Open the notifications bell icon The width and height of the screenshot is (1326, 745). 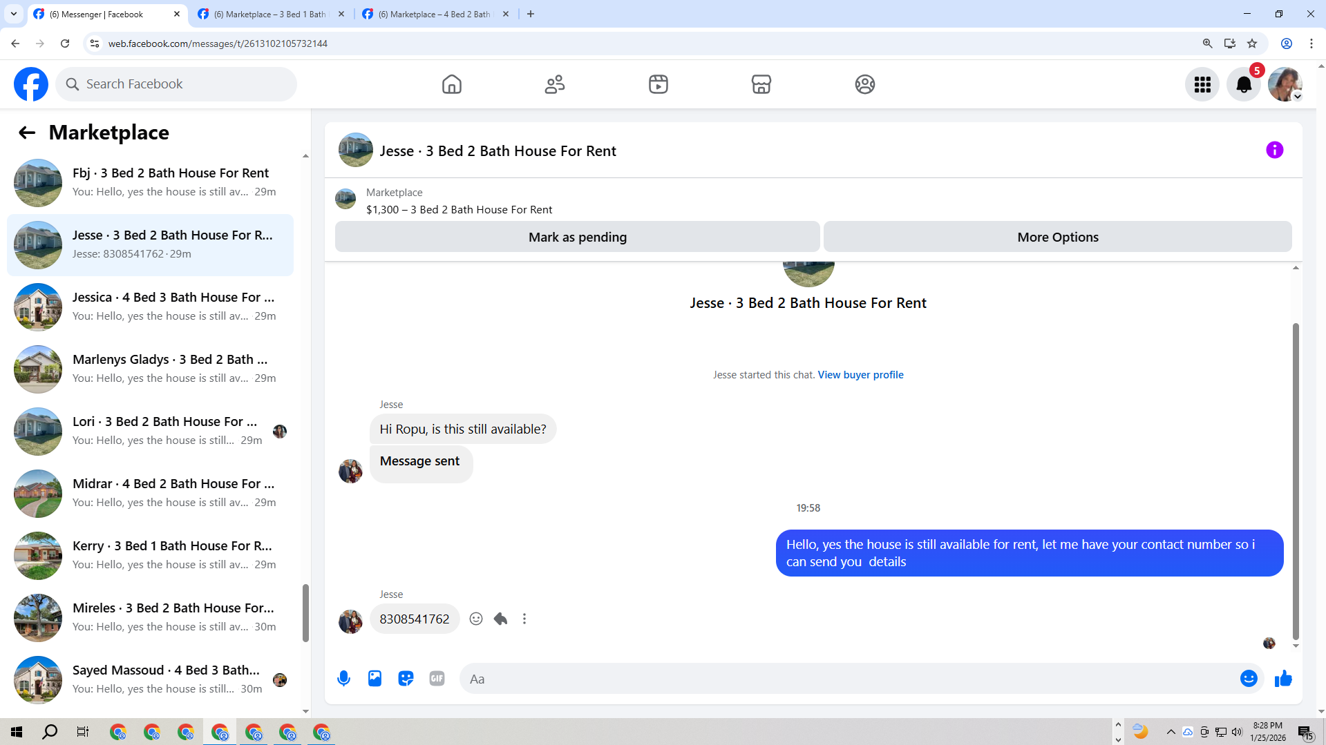pyautogui.click(x=1244, y=84)
